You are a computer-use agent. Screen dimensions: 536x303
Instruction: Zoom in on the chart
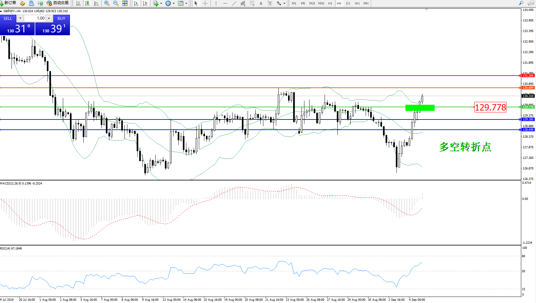[x=107, y=3]
